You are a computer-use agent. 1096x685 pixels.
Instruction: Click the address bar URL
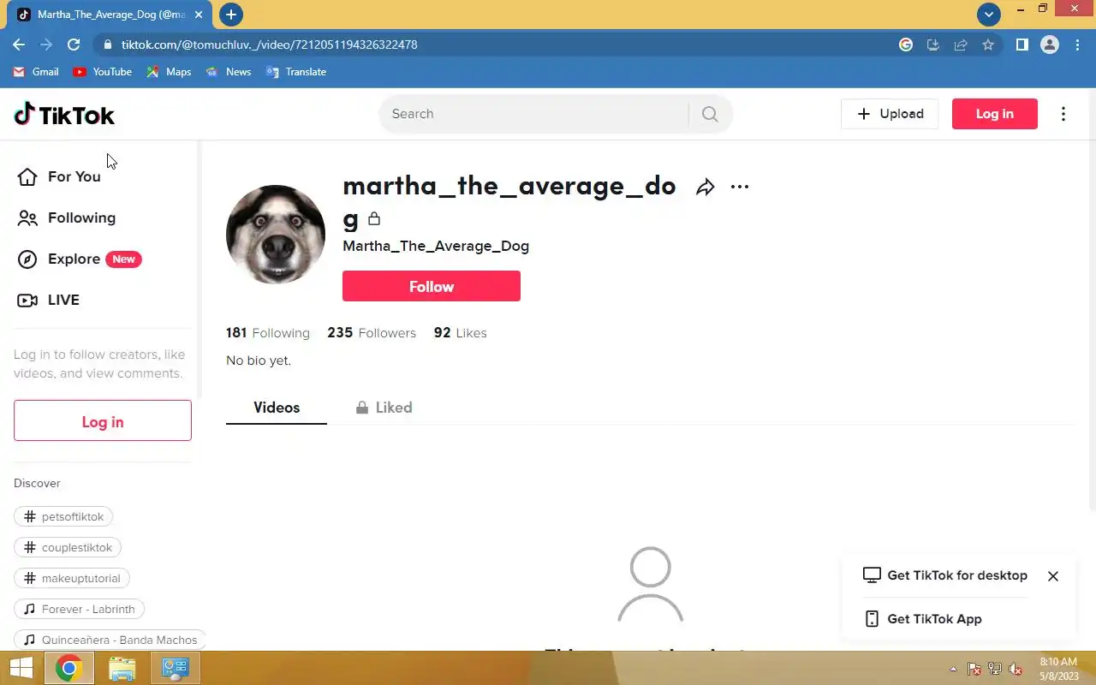coord(269,45)
